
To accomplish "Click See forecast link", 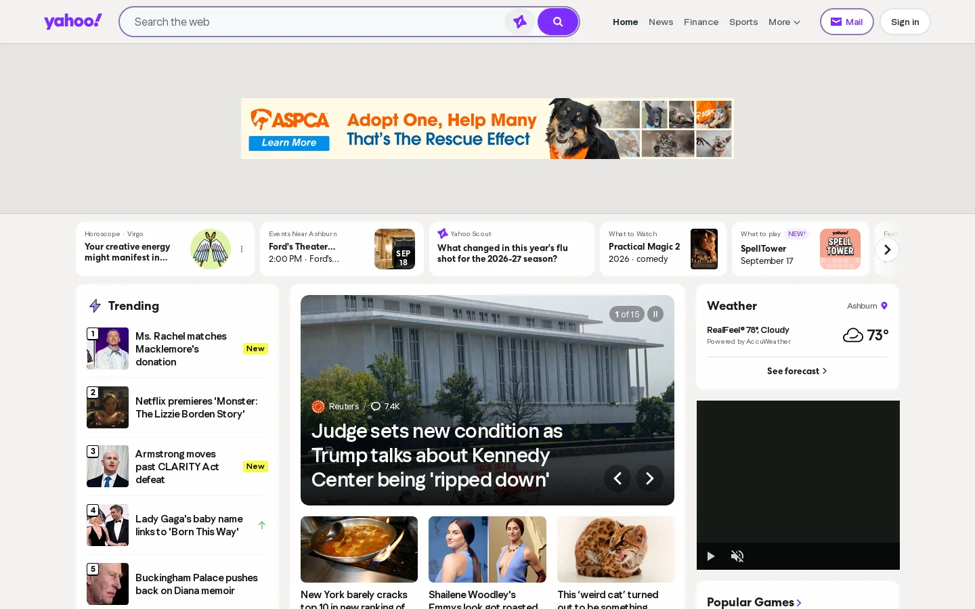I will coord(797,371).
